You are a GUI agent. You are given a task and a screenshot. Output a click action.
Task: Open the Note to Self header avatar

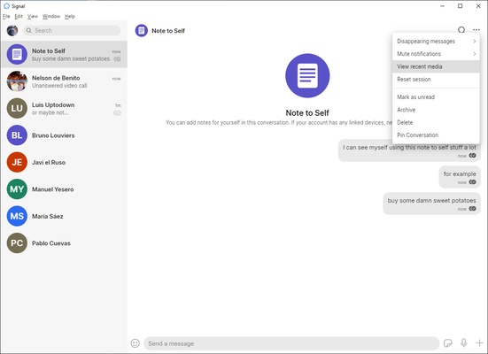coord(142,30)
